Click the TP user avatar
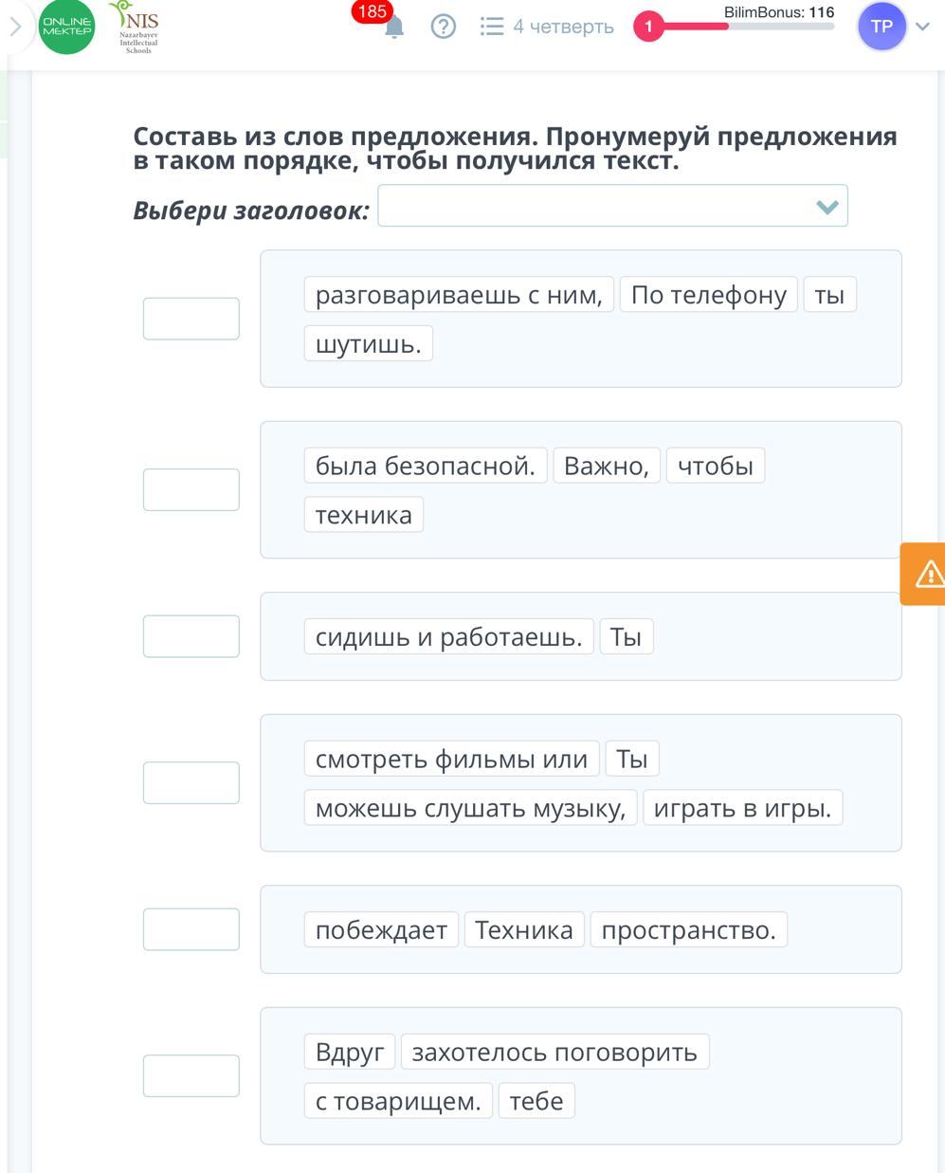This screenshot has width=945, height=1173. 881,27
